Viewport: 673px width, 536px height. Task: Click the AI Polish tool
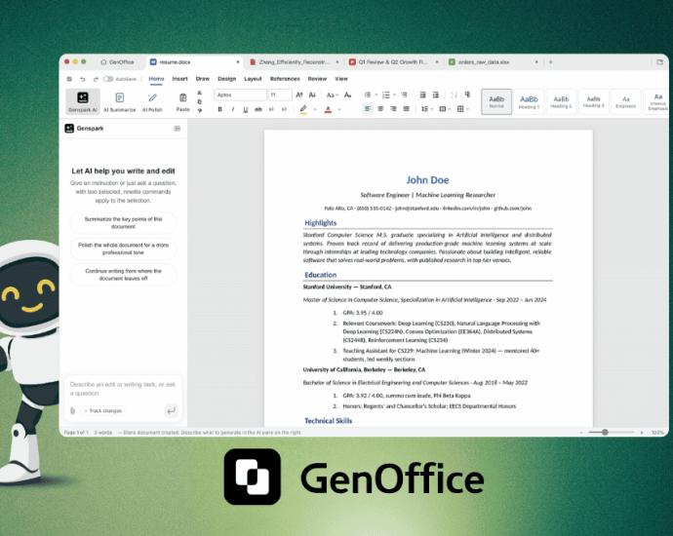point(152,101)
